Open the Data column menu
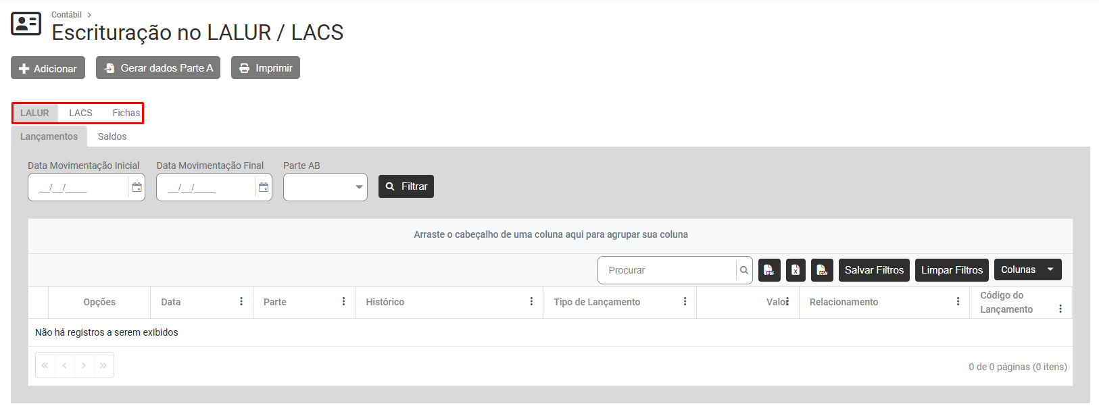 (x=241, y=302)
